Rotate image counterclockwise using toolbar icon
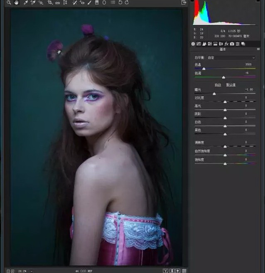Screen dimensions: 265x273 (120, 2)
